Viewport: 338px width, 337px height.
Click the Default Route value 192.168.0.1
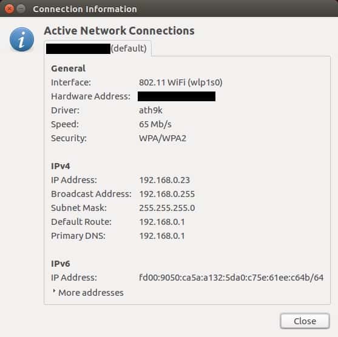(162, 222)
